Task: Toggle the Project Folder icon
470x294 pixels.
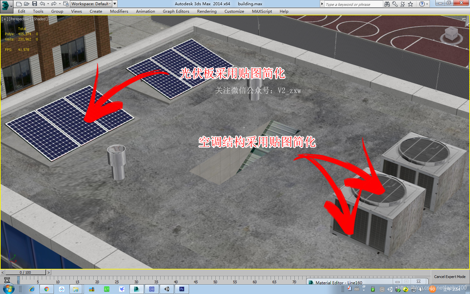Action: click(65, 4)
